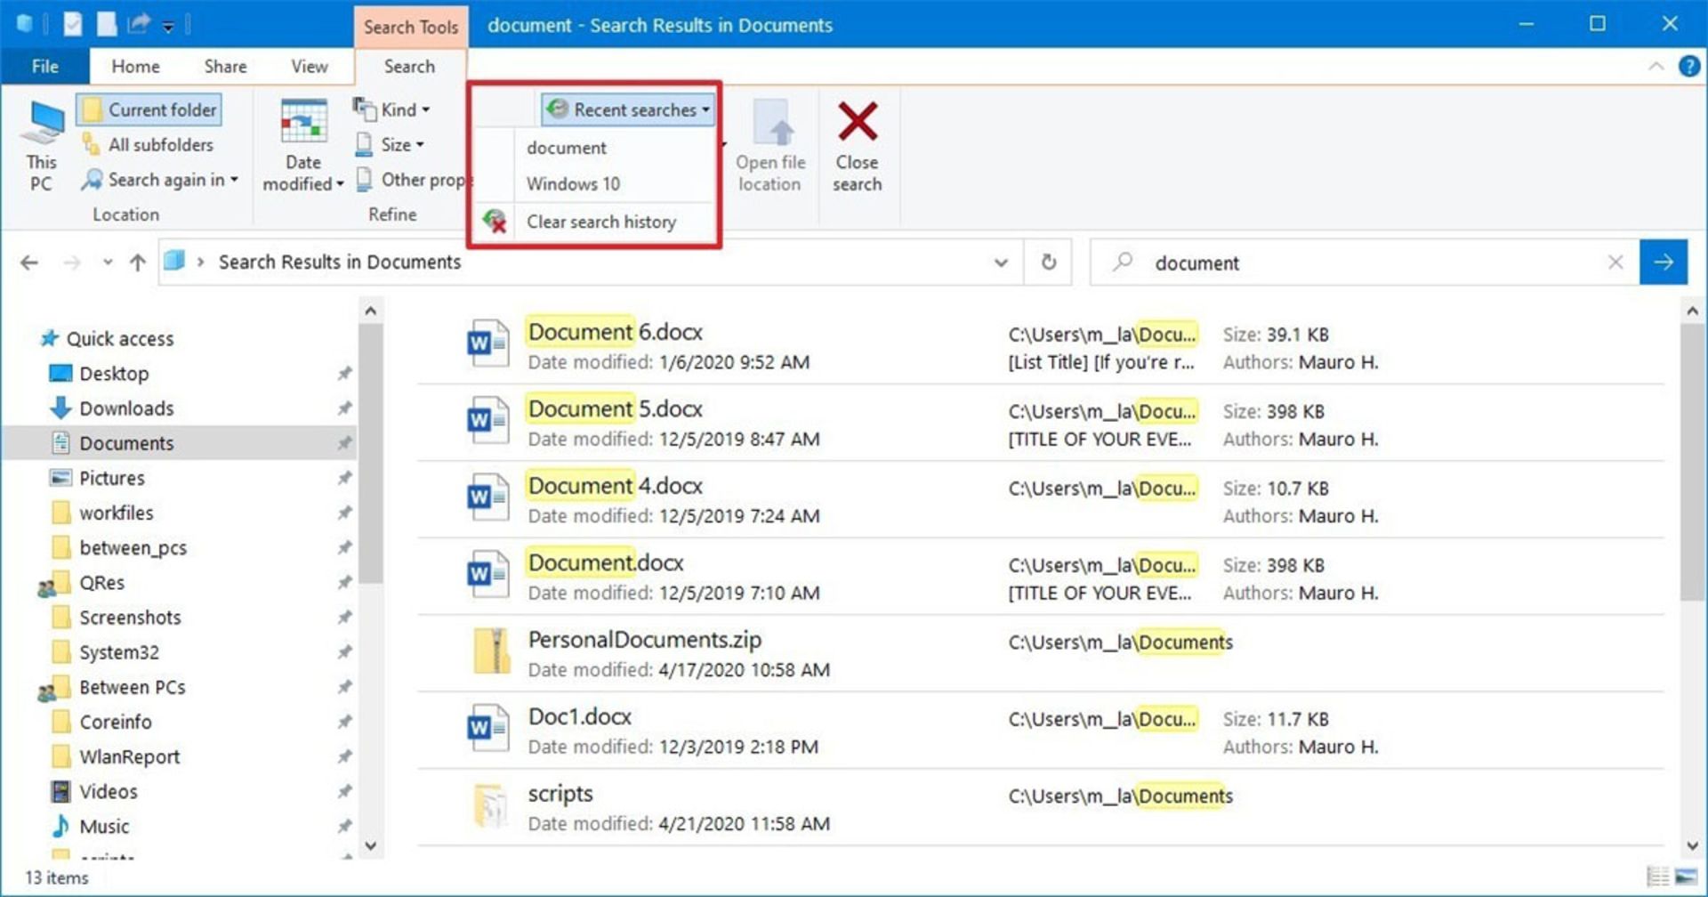This screenshot has height=897, width=1708.
Task: Switch to the View ribbon tab
Action: pos(309,67)
